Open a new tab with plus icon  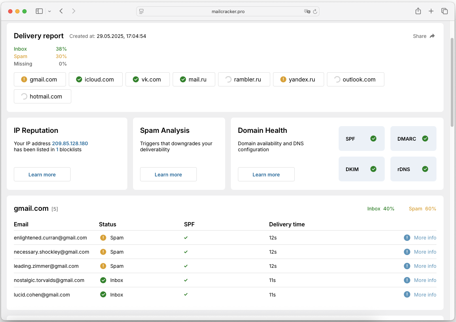click(431, 11)
